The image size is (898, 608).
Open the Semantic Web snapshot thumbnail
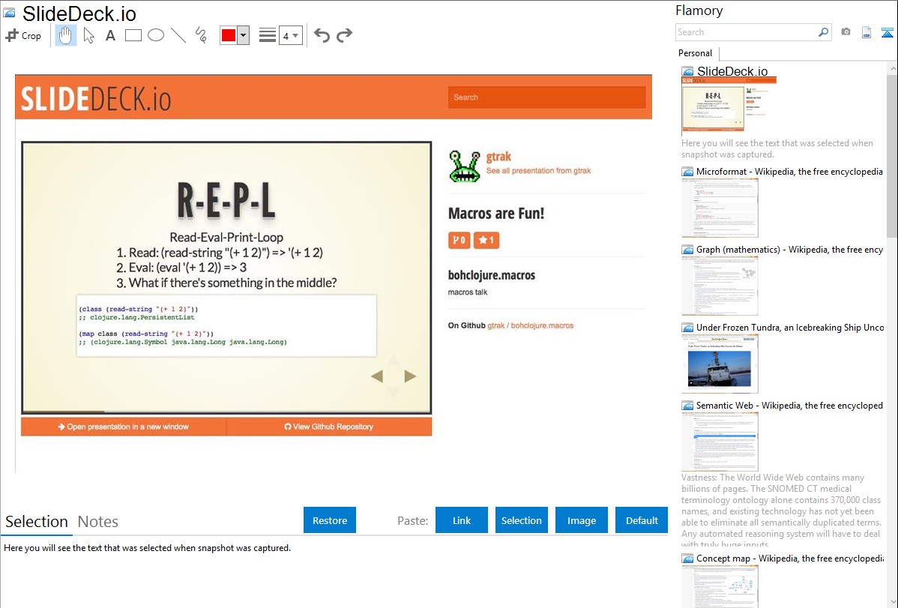pos(720,442)
